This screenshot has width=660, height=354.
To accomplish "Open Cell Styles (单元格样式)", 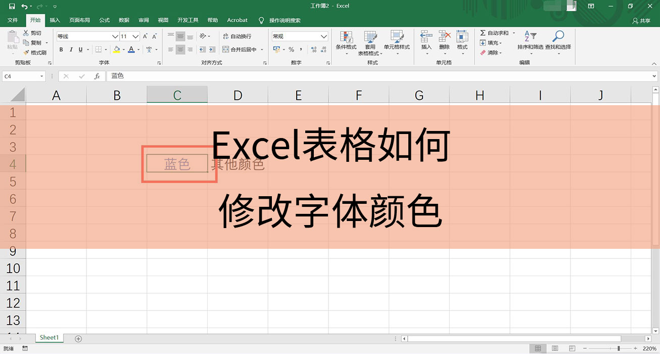I will pyautogui.click(x=397, y=42).
